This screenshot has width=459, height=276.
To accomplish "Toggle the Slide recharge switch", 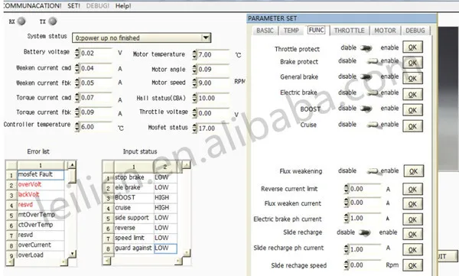I will [365, 232].
